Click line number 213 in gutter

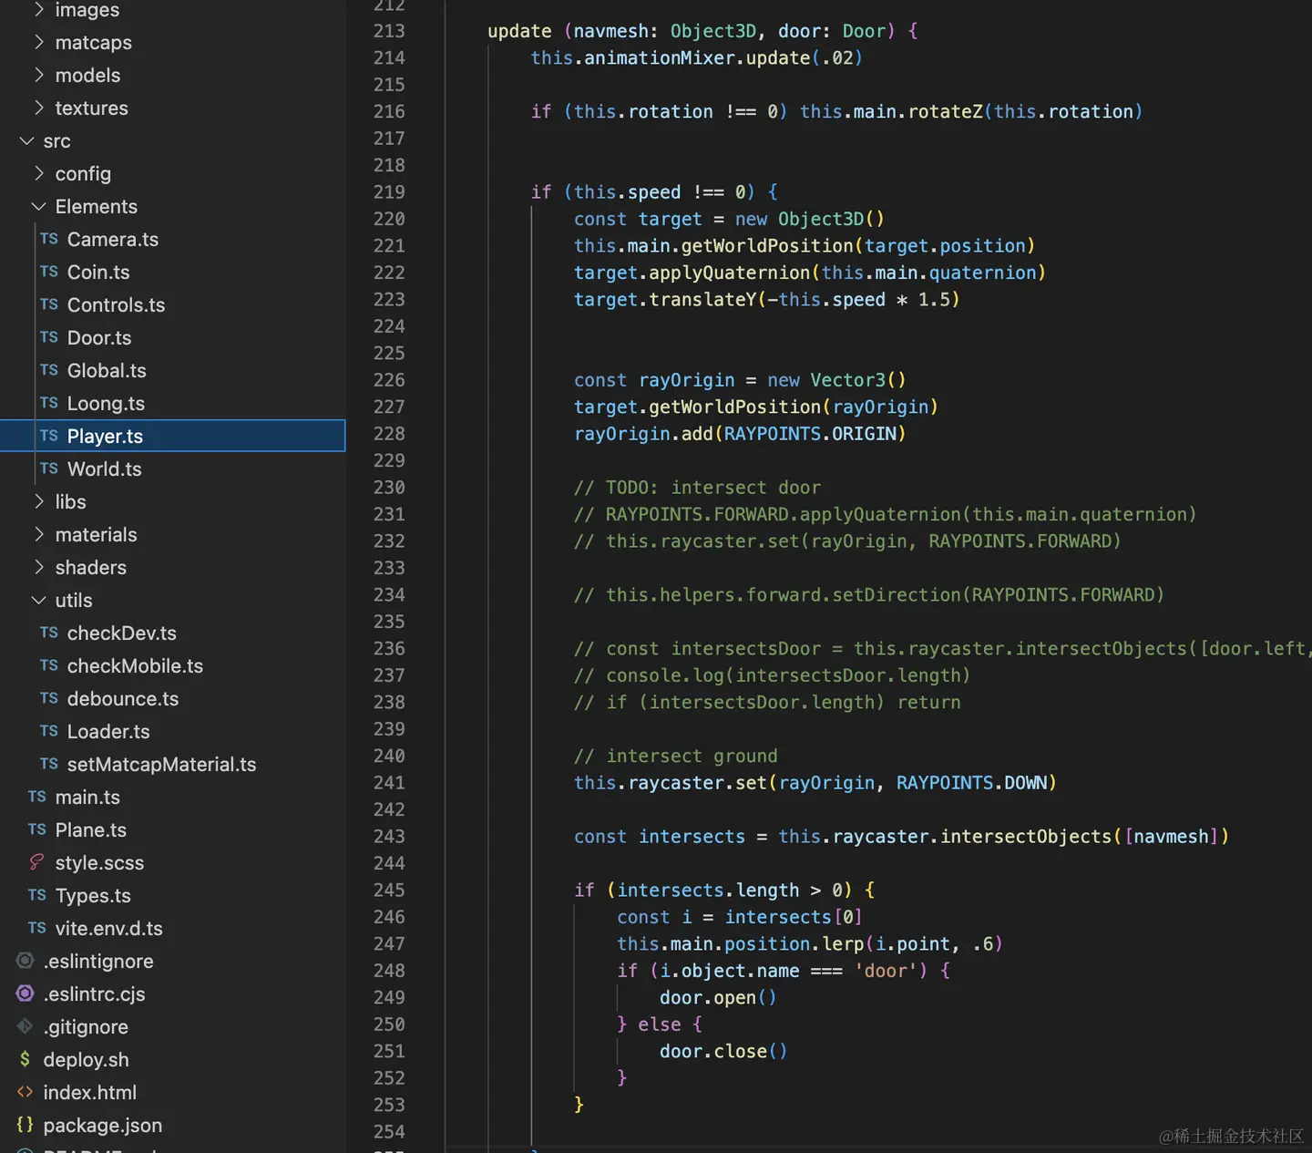[389, 31]
